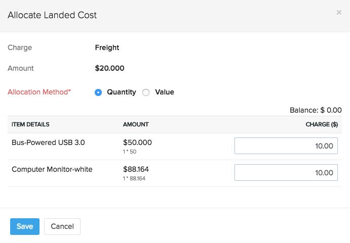The width and height of the screenshot is (350, 243).
Task: Focus the Bus-Powered USB 3.0 charge field
Action: click(x=286, y=146)
